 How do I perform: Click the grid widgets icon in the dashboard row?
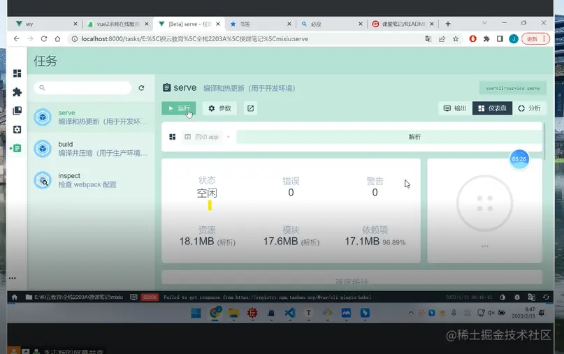click(173, 137)
